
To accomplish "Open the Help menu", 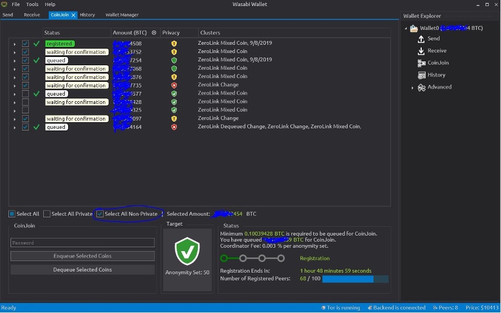I will [50, 4].
